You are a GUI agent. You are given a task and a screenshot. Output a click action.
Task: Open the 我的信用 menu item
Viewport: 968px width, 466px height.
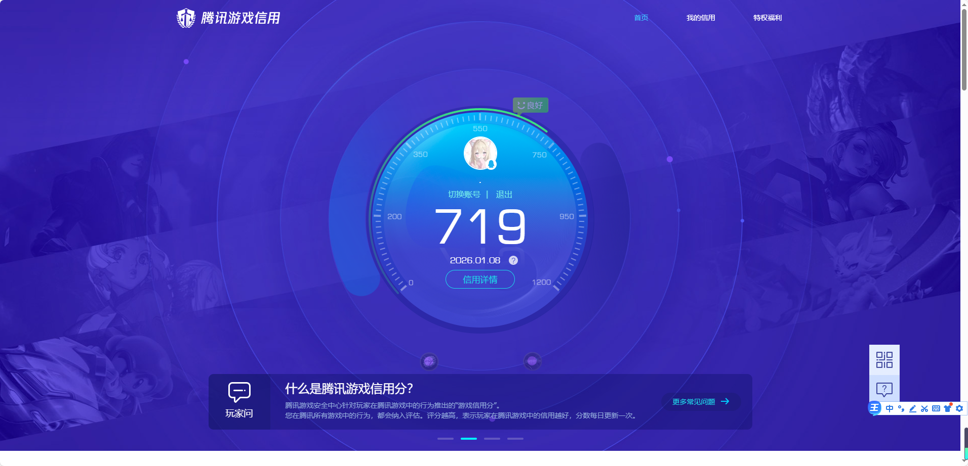700,18
